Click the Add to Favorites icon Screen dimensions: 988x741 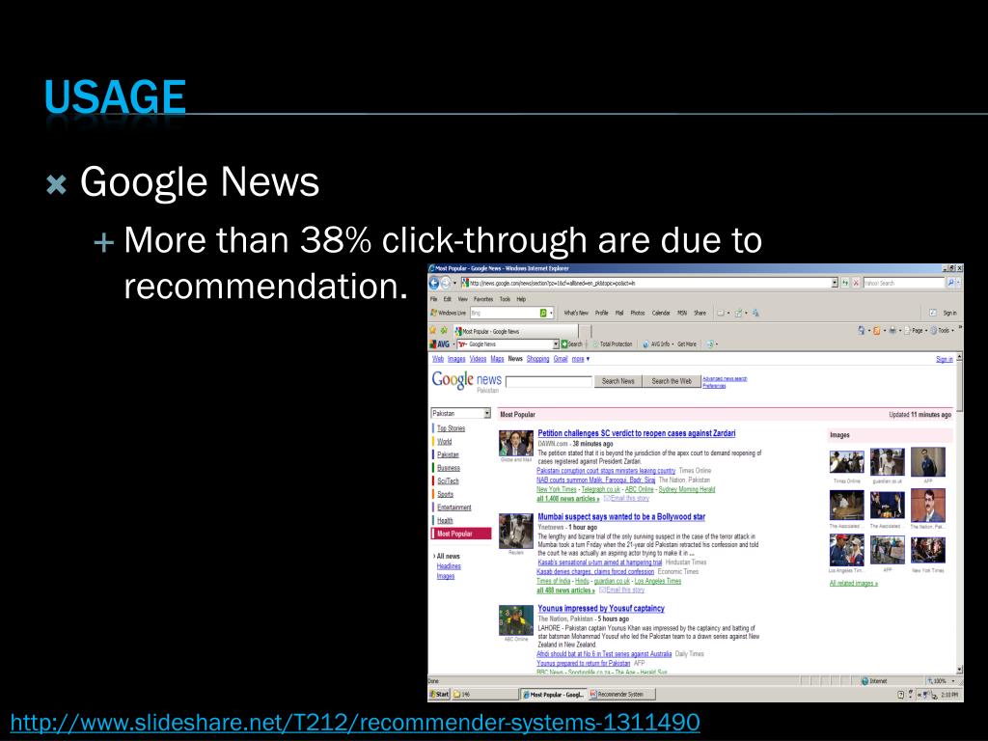pyautogui.click(x=444, y=330)
